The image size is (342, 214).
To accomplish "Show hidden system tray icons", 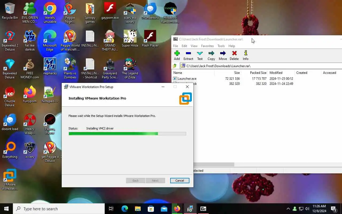I will 288,209.
